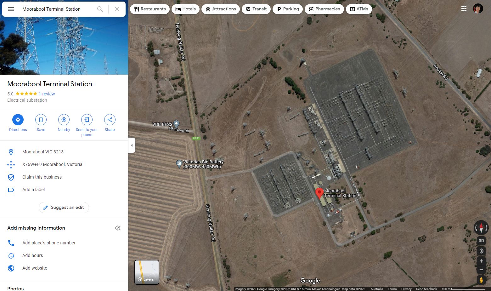Screen dimensions: 491x291
Task: Zoom out with minus button
Action: [x=481, y=270]
